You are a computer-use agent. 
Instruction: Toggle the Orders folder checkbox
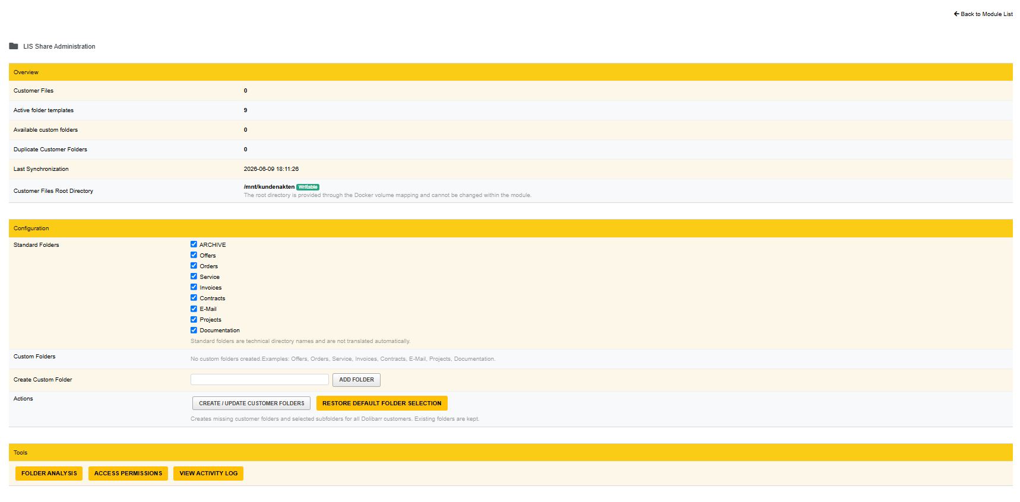click(194, 265)
